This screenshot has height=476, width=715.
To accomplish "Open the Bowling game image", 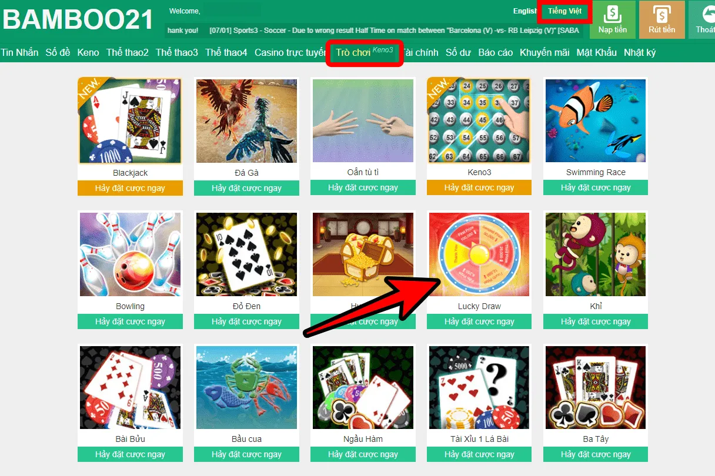I will [x=131, y=254].
